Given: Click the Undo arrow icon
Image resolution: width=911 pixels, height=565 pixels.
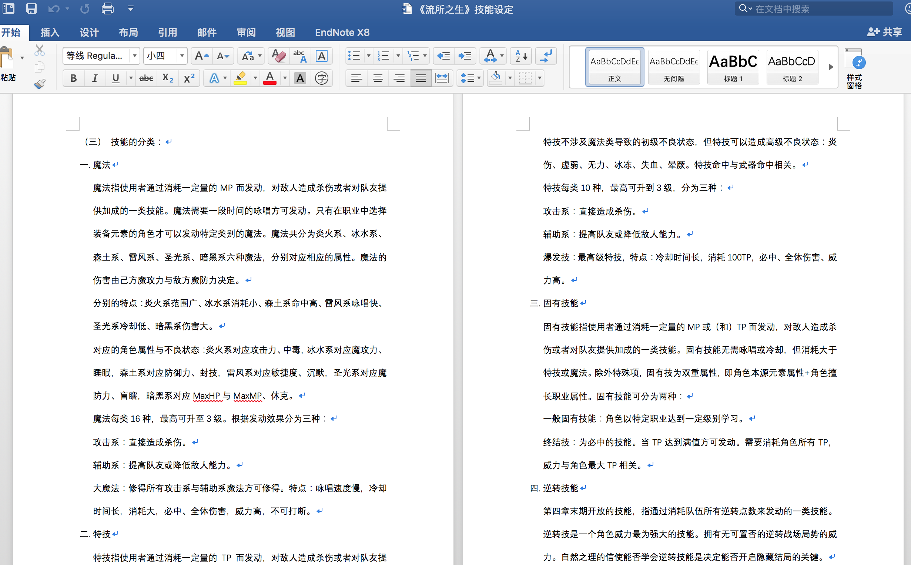Looking at the screenshot, I should 54,9.
